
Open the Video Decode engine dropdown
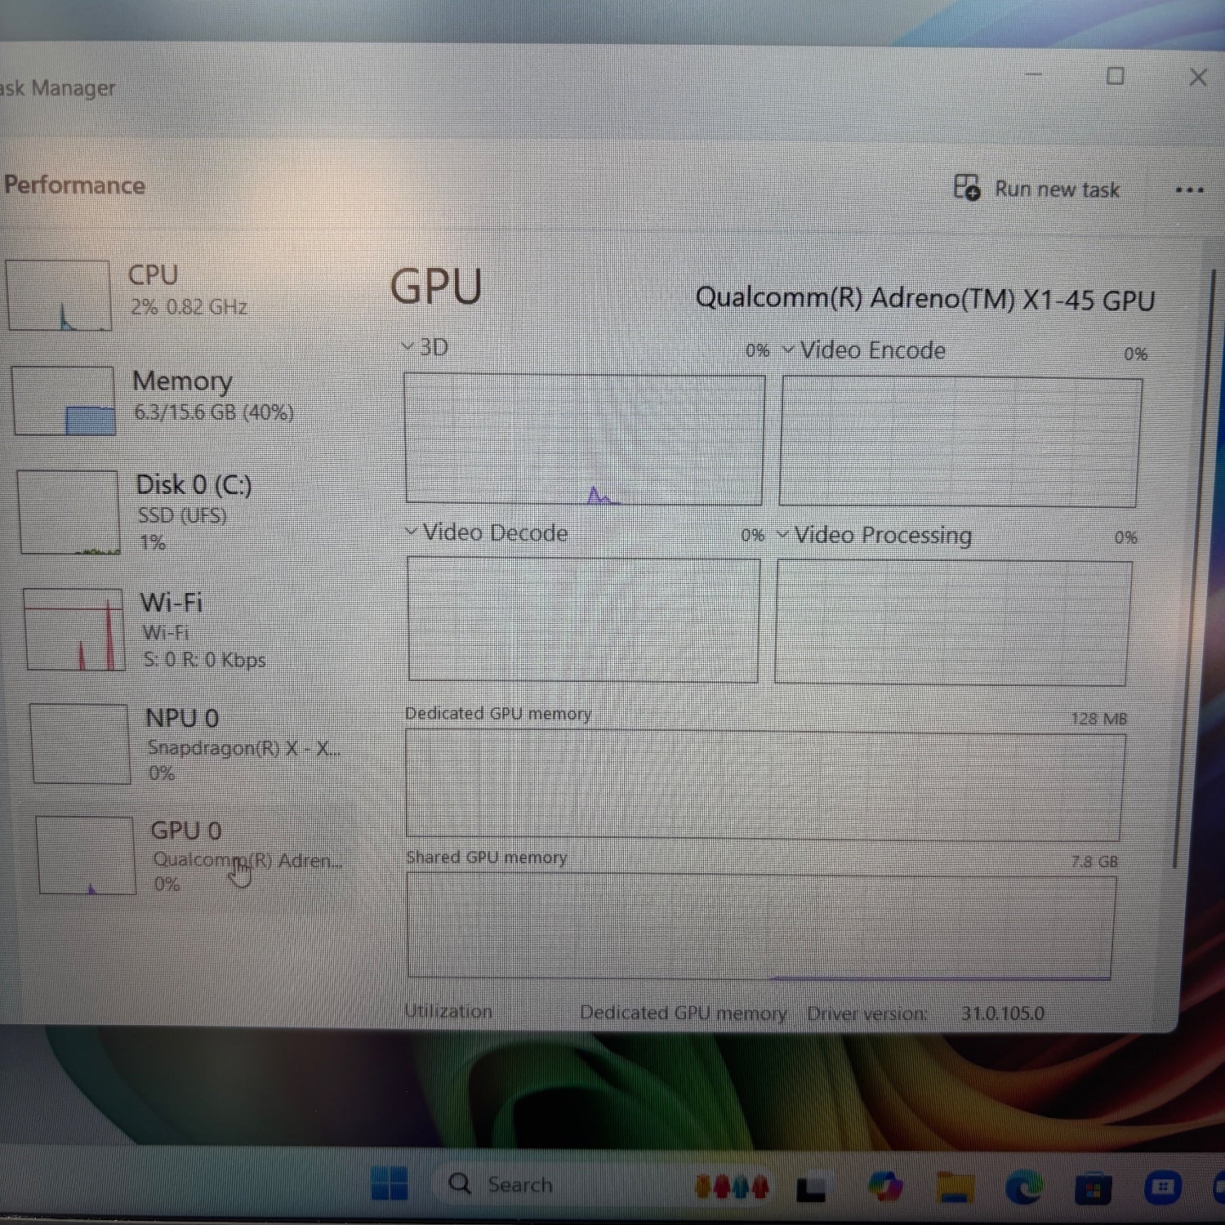pos(488,532)
